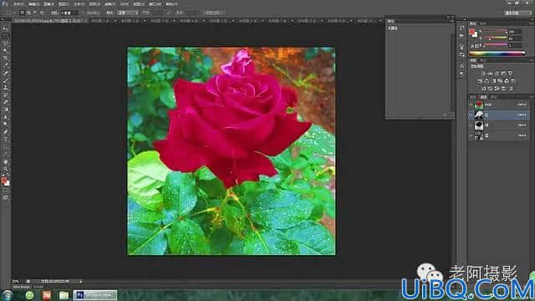
Task: Switch to the Paths (路径) tab
Action: coord(493,97)
